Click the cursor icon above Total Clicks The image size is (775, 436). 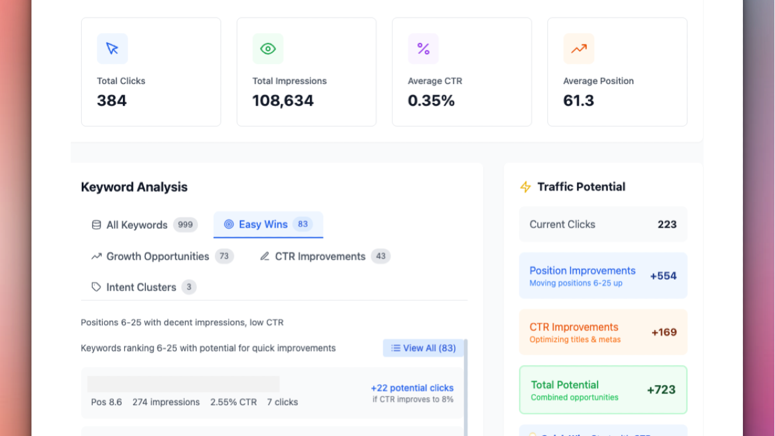point(112,48)
